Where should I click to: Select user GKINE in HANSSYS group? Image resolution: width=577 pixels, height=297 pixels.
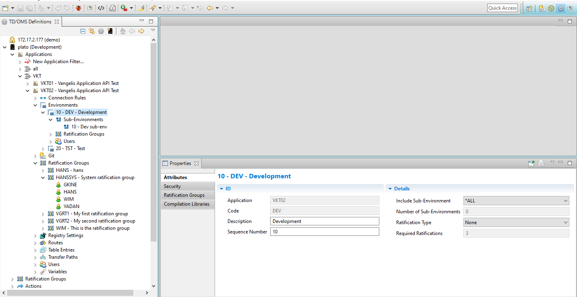click(x=70, y=185)
